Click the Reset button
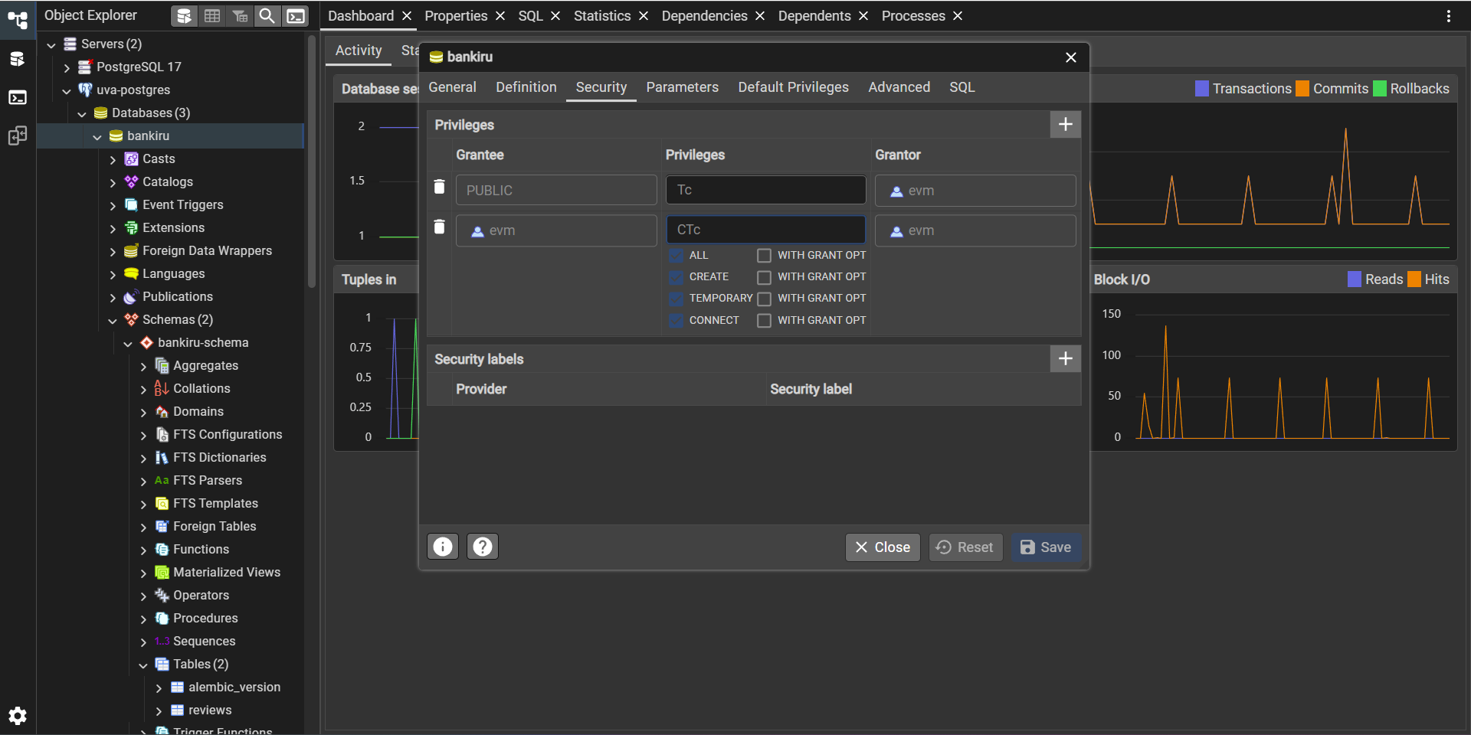 pos(965,547)
